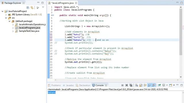The image size is (184, 103).
Task: Click the highlighted Dahanu console output
Action: pyautogui.click(x=52, y=92)
